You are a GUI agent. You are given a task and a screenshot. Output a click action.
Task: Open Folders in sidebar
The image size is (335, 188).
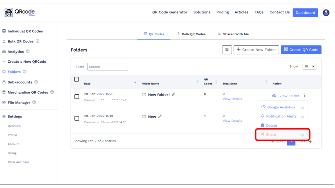click(14, 72)
